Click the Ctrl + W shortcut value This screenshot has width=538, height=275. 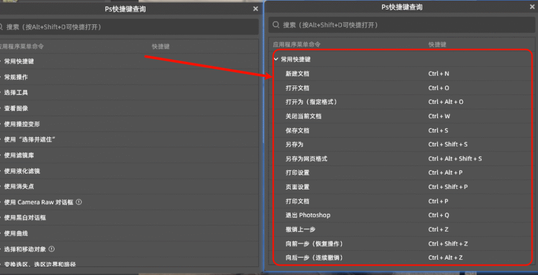click(439, 116)
